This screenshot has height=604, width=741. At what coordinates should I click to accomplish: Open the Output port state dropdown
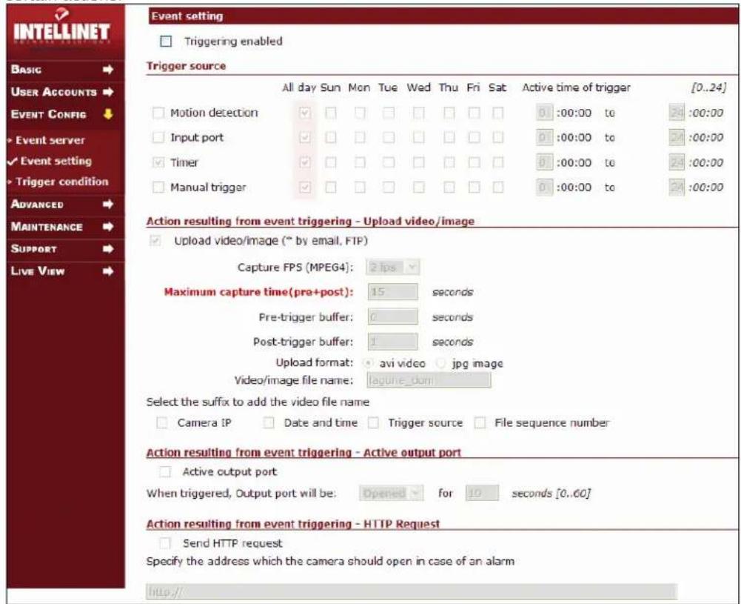(391, 494)
